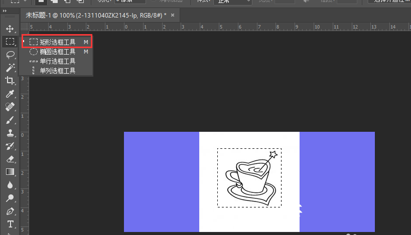
Task: Switch to the 未标题-1 document tab
Action: pos(95,15)
